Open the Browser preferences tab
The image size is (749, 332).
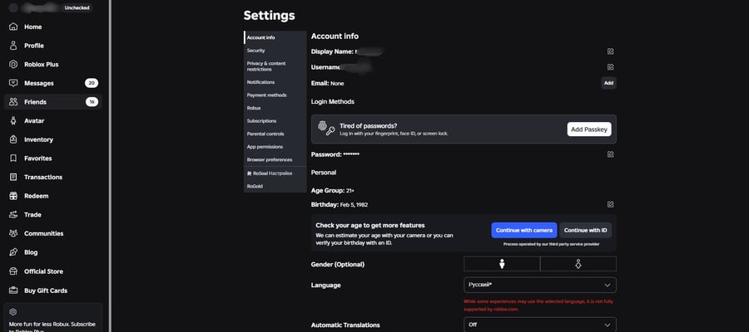pos(275,159)
